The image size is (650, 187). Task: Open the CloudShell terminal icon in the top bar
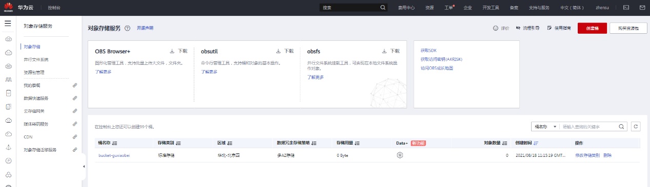click(626, 8)
